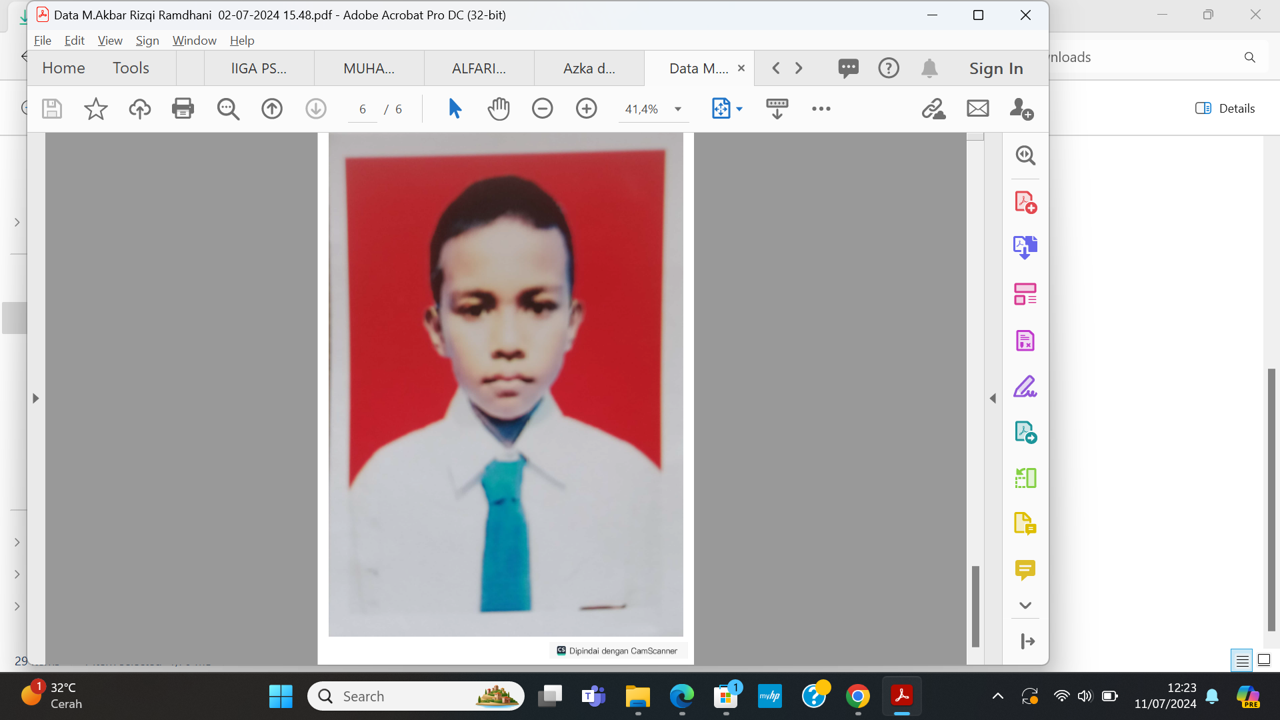Collapse the right tools pane arrow

point(993,398)
